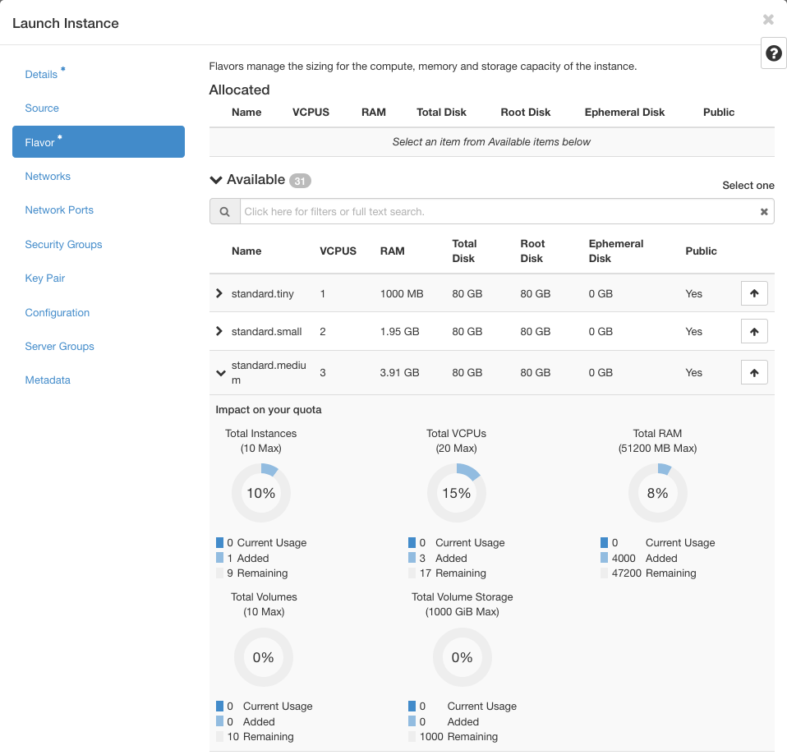
Task: Allocate standard.medium flavor with up arrow
Action: [753, 373]
